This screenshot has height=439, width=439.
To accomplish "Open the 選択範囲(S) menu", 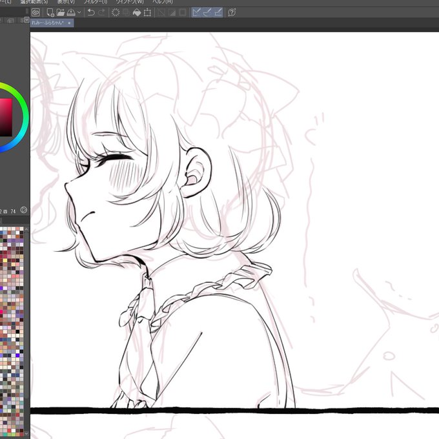I will (34, 2).
